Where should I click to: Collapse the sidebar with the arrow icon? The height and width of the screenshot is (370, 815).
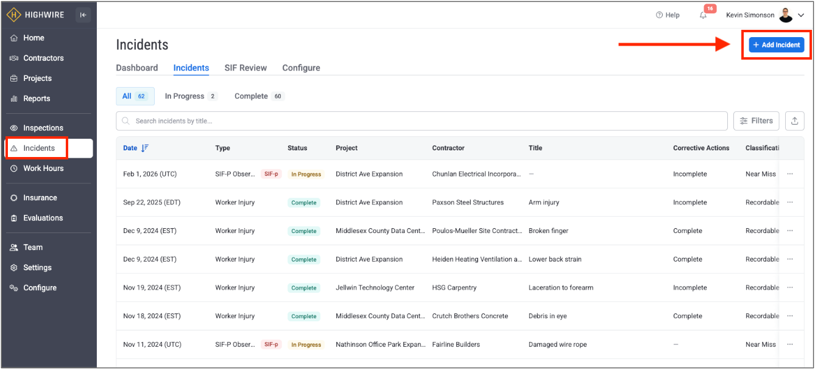pyautogui.click(x=83, y=15)
